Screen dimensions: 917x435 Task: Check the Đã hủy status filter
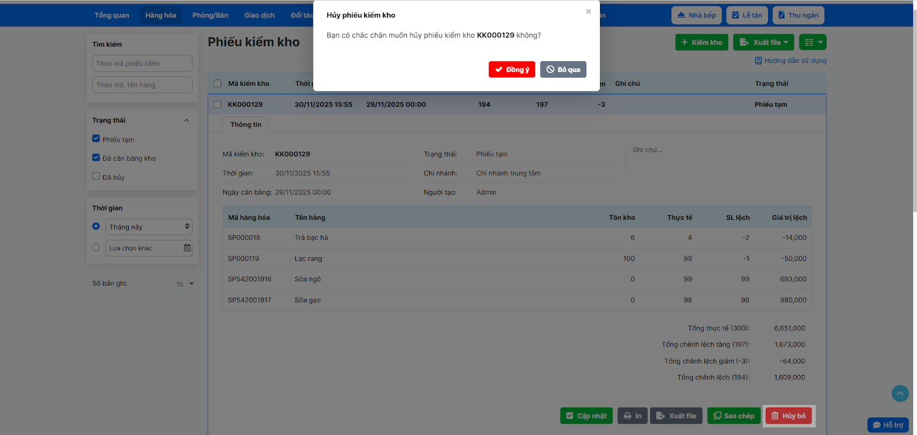click(x=96, y=176)
